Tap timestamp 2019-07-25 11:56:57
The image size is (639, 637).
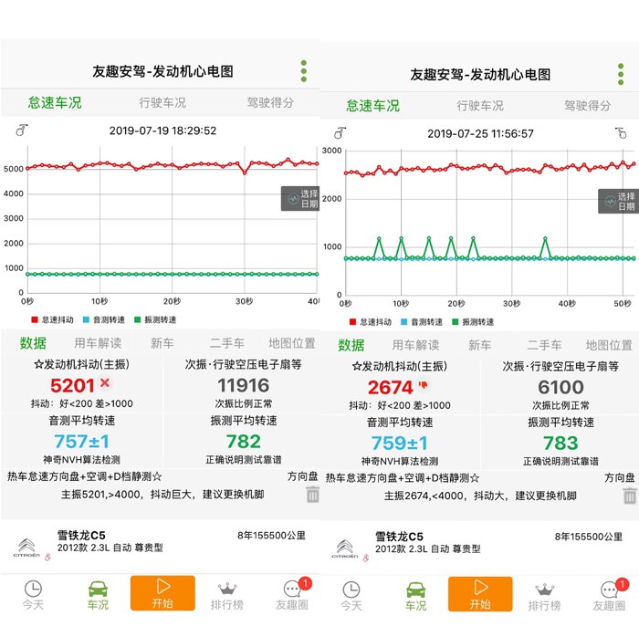click(480, 133)
